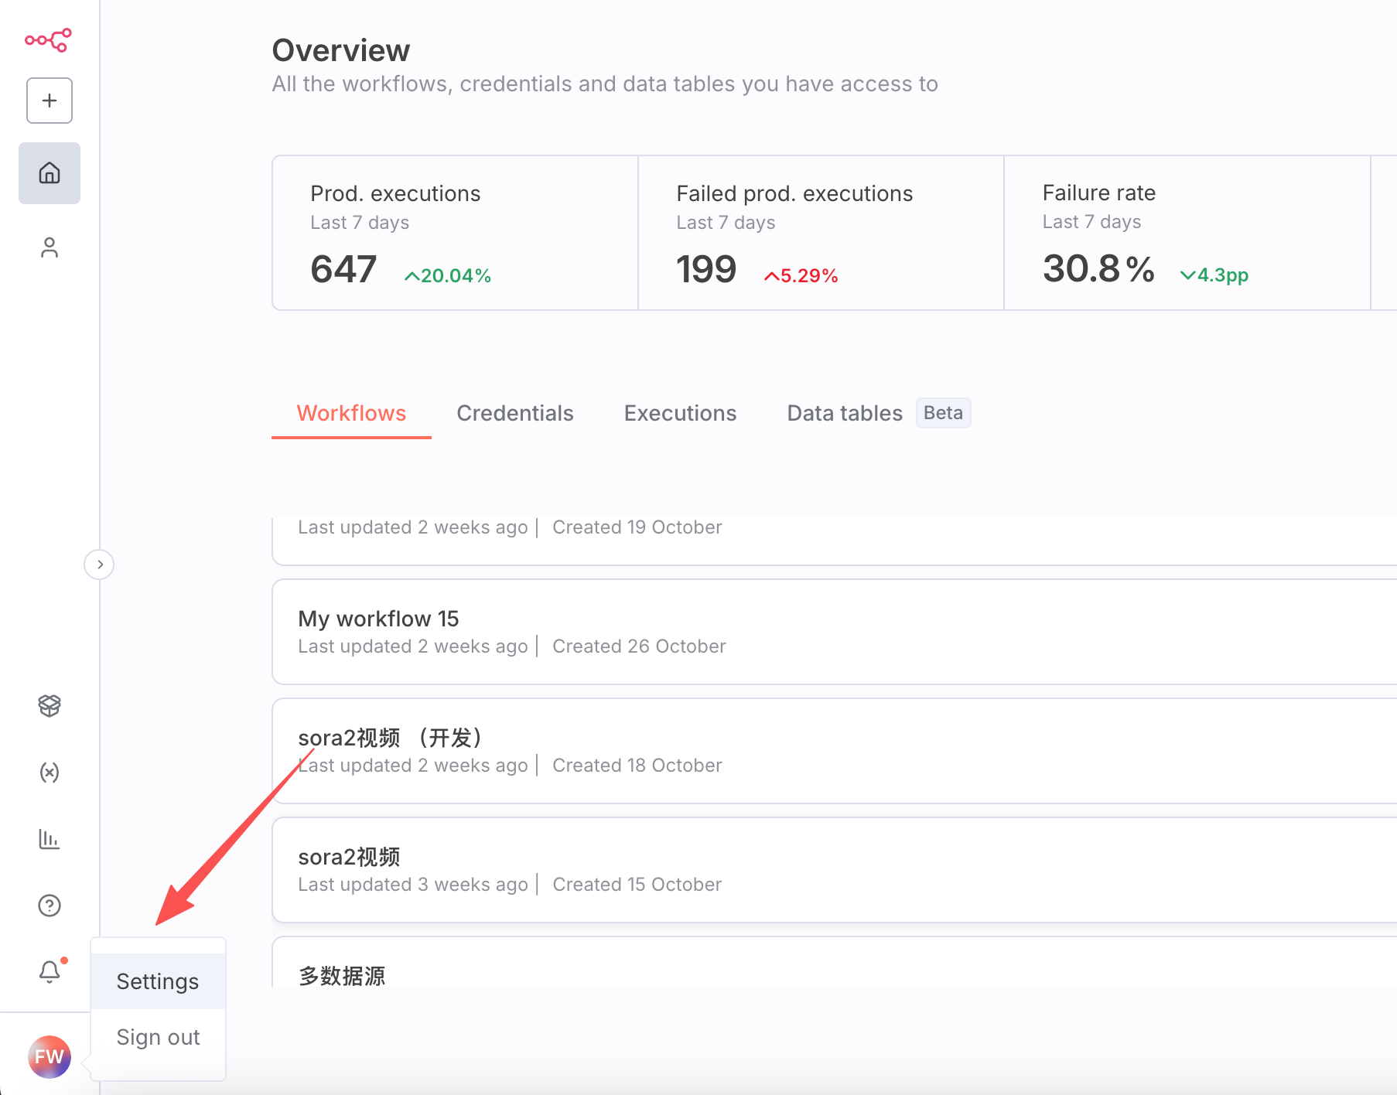
Task: Click the plus create-new button
Action: [x=50, y=101]
